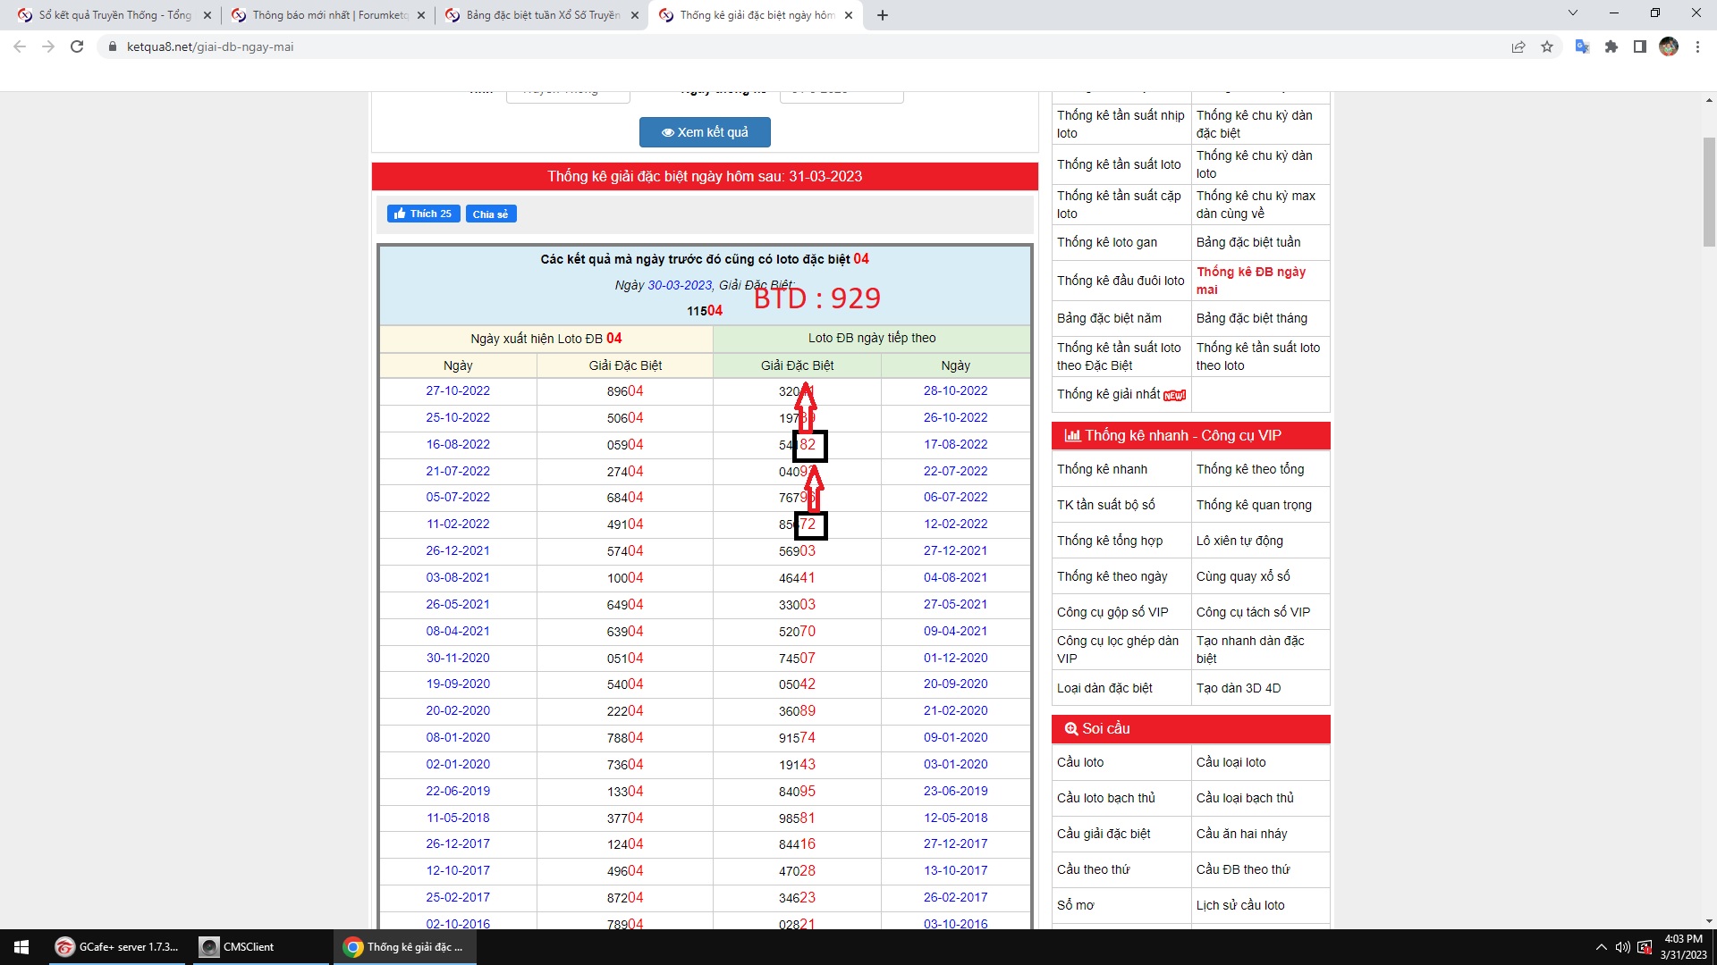1717x965 pixels.
Task: Open the Windows Start menu
Action: [21, 947]
